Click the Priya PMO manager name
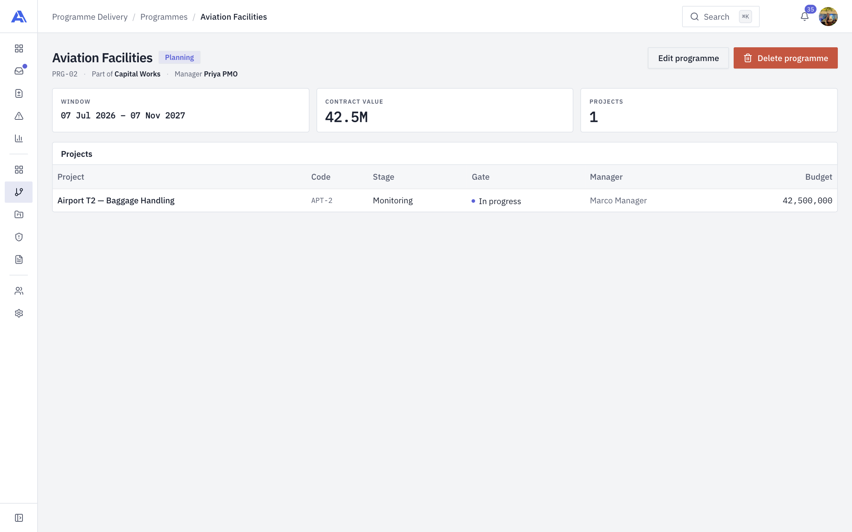 (221, 74)
